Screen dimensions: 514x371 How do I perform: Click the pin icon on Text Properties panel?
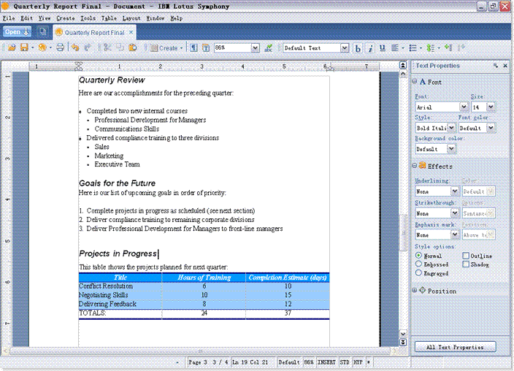[496, 66]
